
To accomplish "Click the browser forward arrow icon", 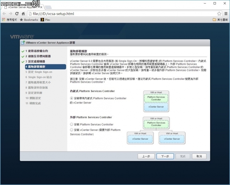I will pyautogui.click(x=11, y=14).
